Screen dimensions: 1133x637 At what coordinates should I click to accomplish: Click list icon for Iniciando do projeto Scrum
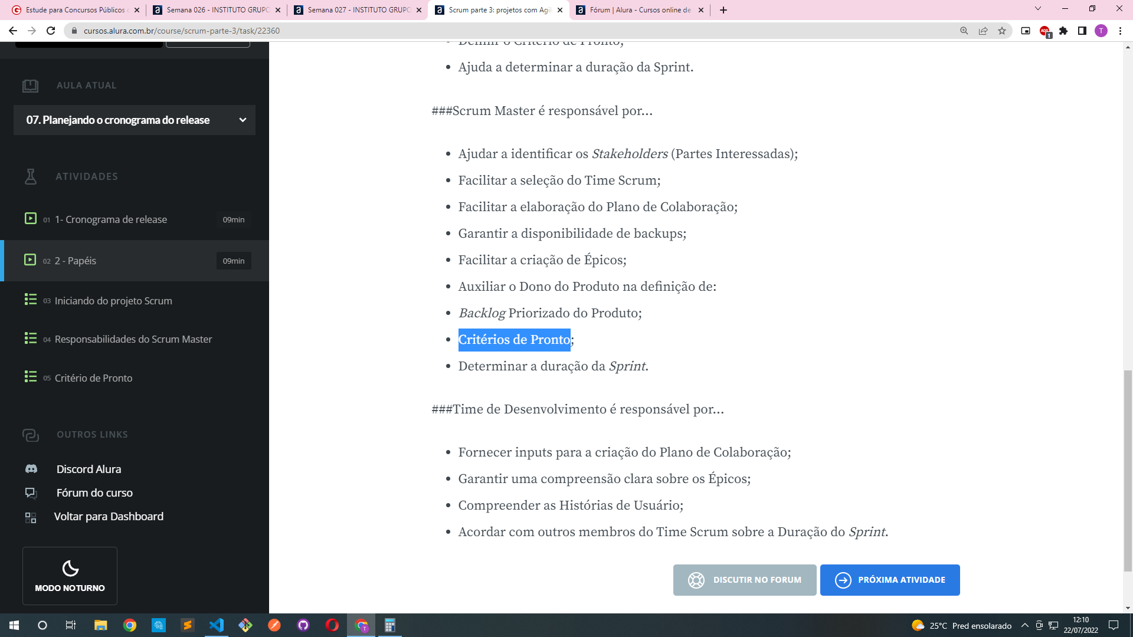pyautogui.click(x=31, y=300)
